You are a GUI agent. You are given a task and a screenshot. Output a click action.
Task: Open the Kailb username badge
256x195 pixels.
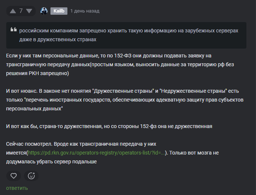59,11
